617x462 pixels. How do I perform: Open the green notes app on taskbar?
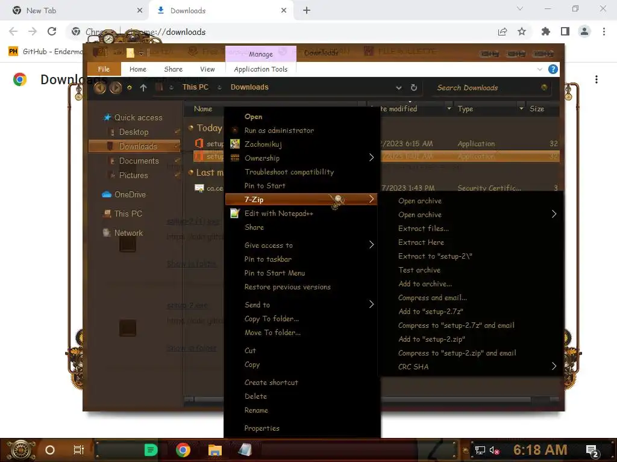(151, 450)
